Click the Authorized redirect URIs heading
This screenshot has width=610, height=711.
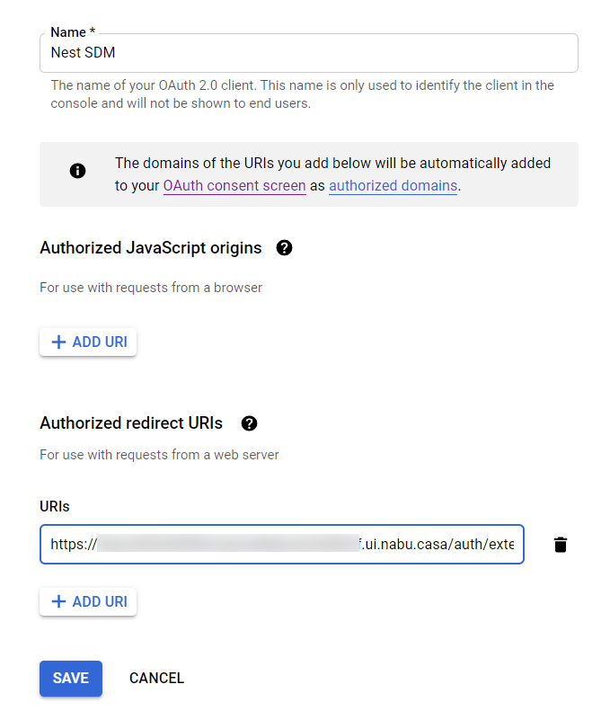131,423
